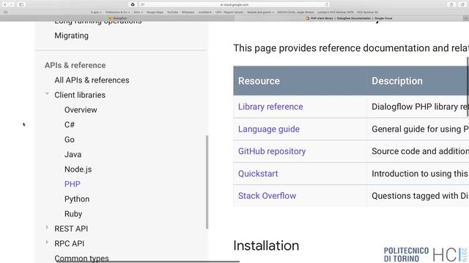Viewport: 469px width, 263px height.
Task: Open the HCI Seminar QC bookmark
Action: [368, 12]
